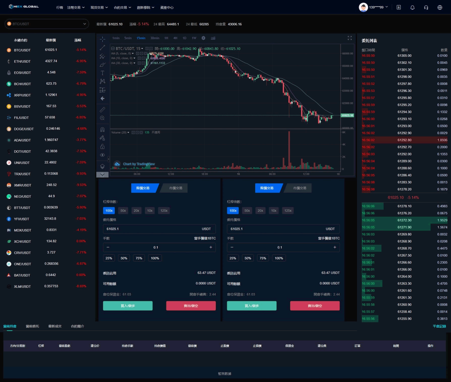Viewport: 451px width, 382px height.
Task: Open the BTC/USDT pair dropdown
Action: (47, 24)
